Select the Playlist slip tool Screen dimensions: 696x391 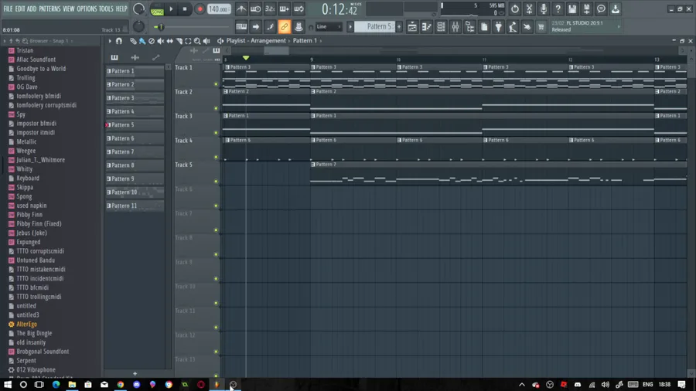click(x=170, y=41)
